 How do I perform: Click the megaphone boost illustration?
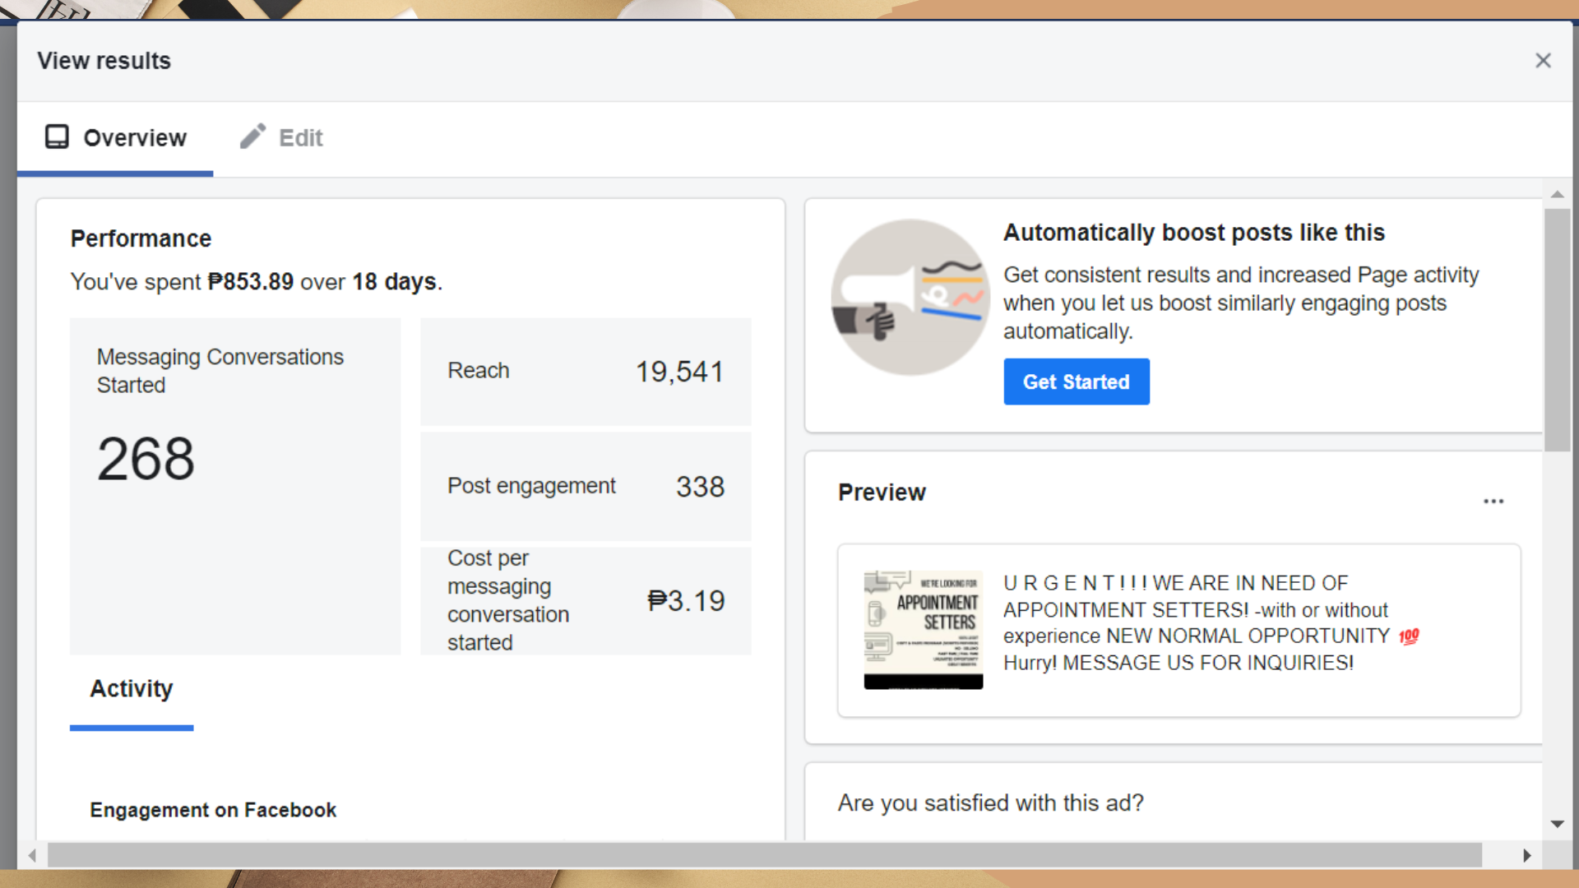(x=910, y=298)
